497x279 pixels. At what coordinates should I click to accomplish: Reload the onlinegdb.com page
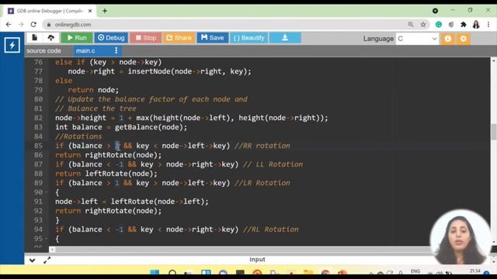(33, 24)
